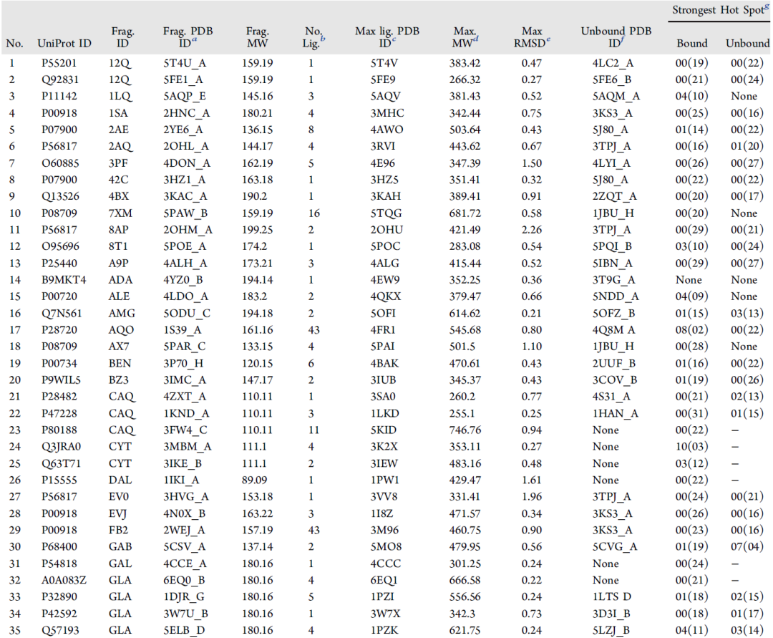Click fragment PDB ID '5T4U_A'
This screenshot has height=638, width=773.
185,63
